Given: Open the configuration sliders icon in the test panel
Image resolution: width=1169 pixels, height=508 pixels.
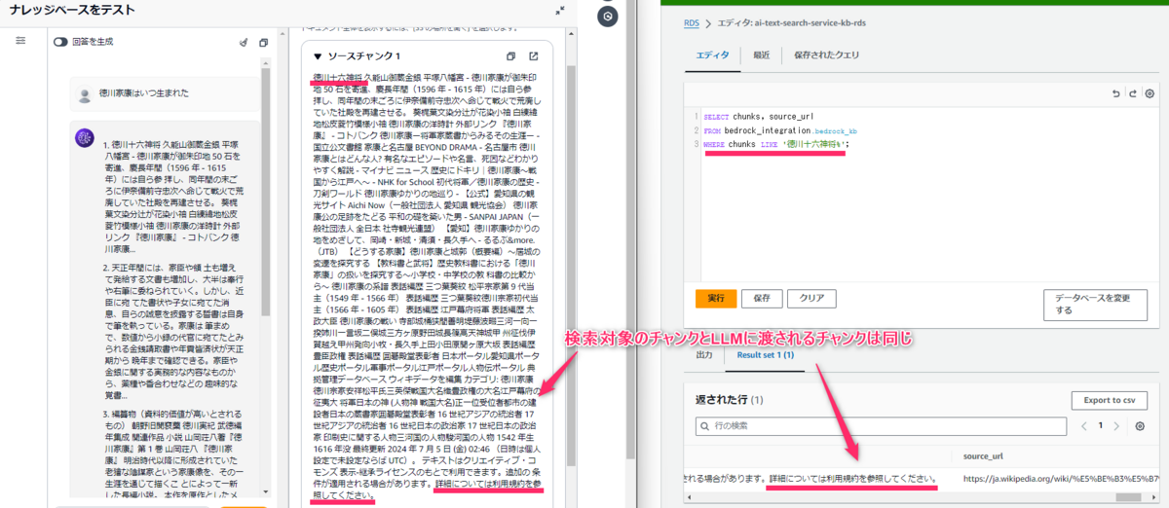Looking at the screenshot, I should [21, 41].
